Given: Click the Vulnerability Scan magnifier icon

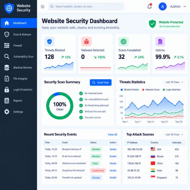Looking at the screenshot, I should (7, 57).
